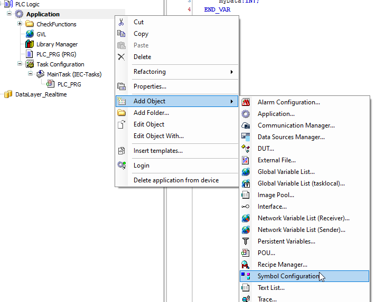Select PLC_PRG (PRG) tree item
Image resolution: width=376 pixels, height=302 pixels.
coord(57,54)
